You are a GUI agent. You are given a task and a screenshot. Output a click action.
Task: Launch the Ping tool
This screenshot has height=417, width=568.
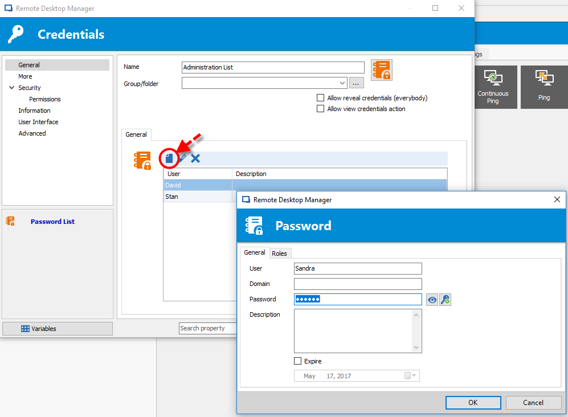tap(544, 87)
